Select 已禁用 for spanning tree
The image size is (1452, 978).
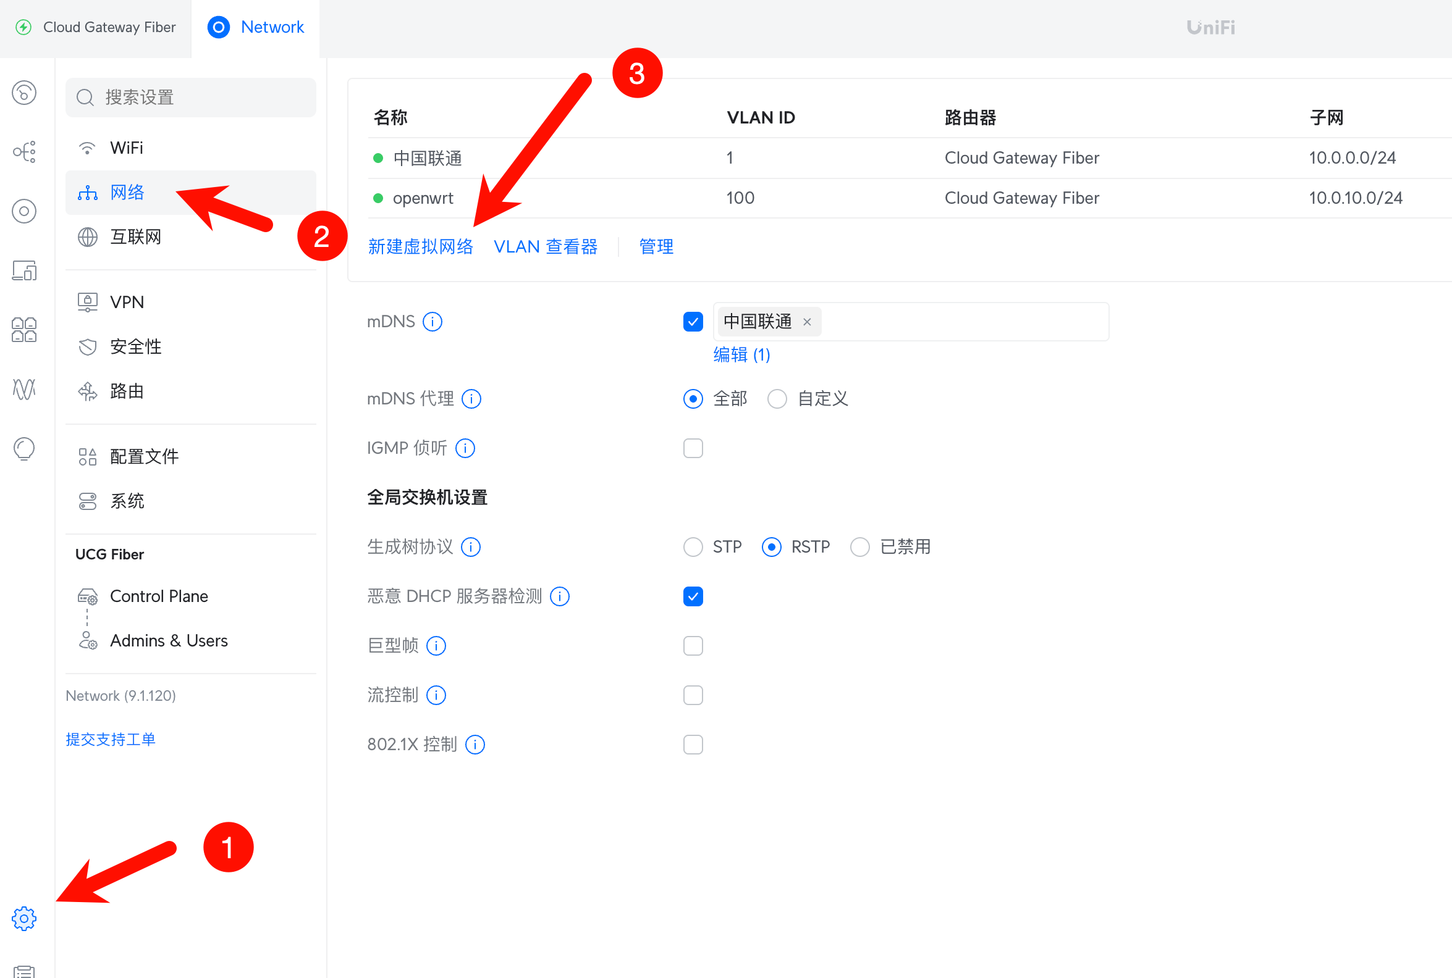pyautogui.click(x=860, y=547)
